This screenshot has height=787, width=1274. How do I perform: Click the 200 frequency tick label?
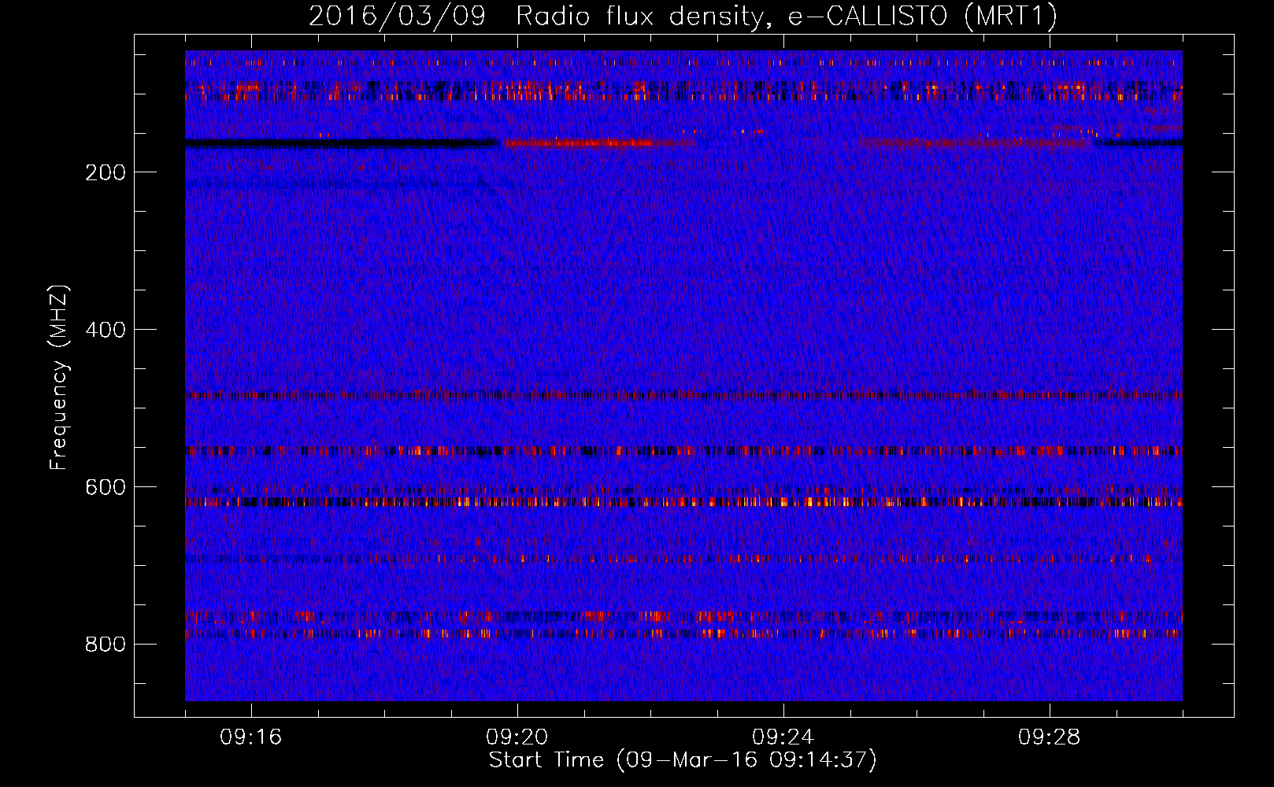106,172
